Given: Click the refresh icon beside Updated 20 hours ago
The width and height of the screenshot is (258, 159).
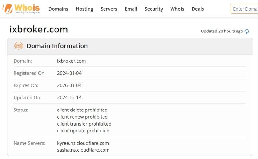Looking at the screenshot, I should point(247,31).
